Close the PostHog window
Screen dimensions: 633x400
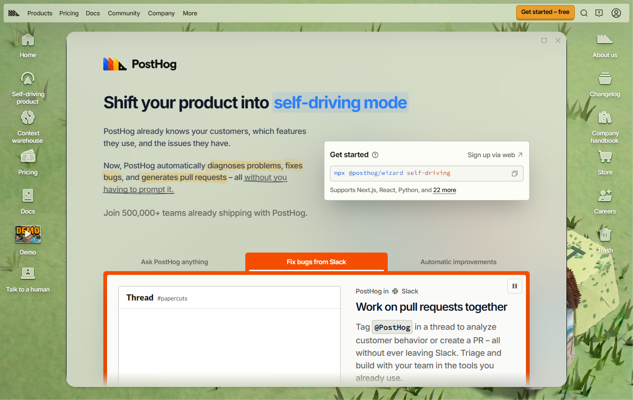coord(558,40)
